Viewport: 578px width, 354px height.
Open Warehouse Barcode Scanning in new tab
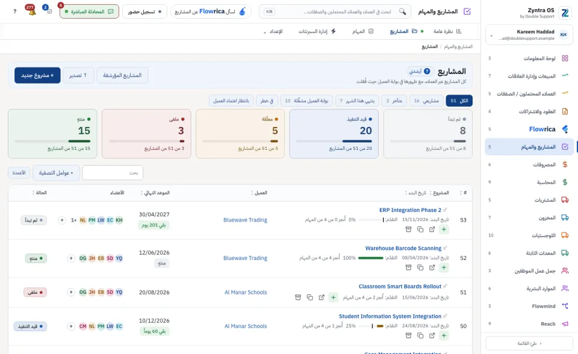432,267
